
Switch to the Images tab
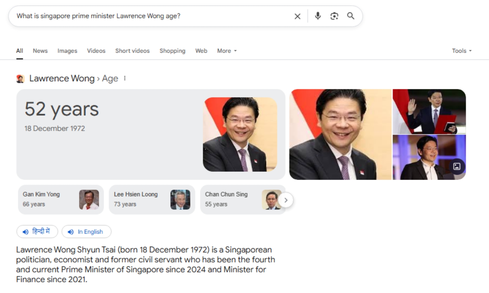pyautogui.click(x=67, y=51)
